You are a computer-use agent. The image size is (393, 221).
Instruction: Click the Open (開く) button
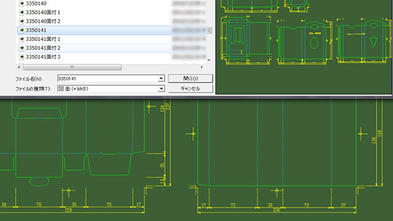(190, 79)
